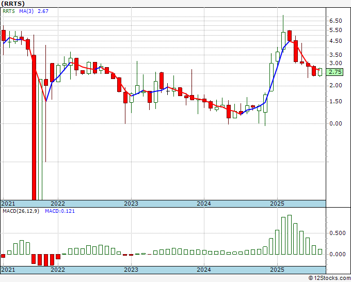Screen dimensions: 351x282
Task: Select 2024 on the price chart time axis
Action: 204,203
